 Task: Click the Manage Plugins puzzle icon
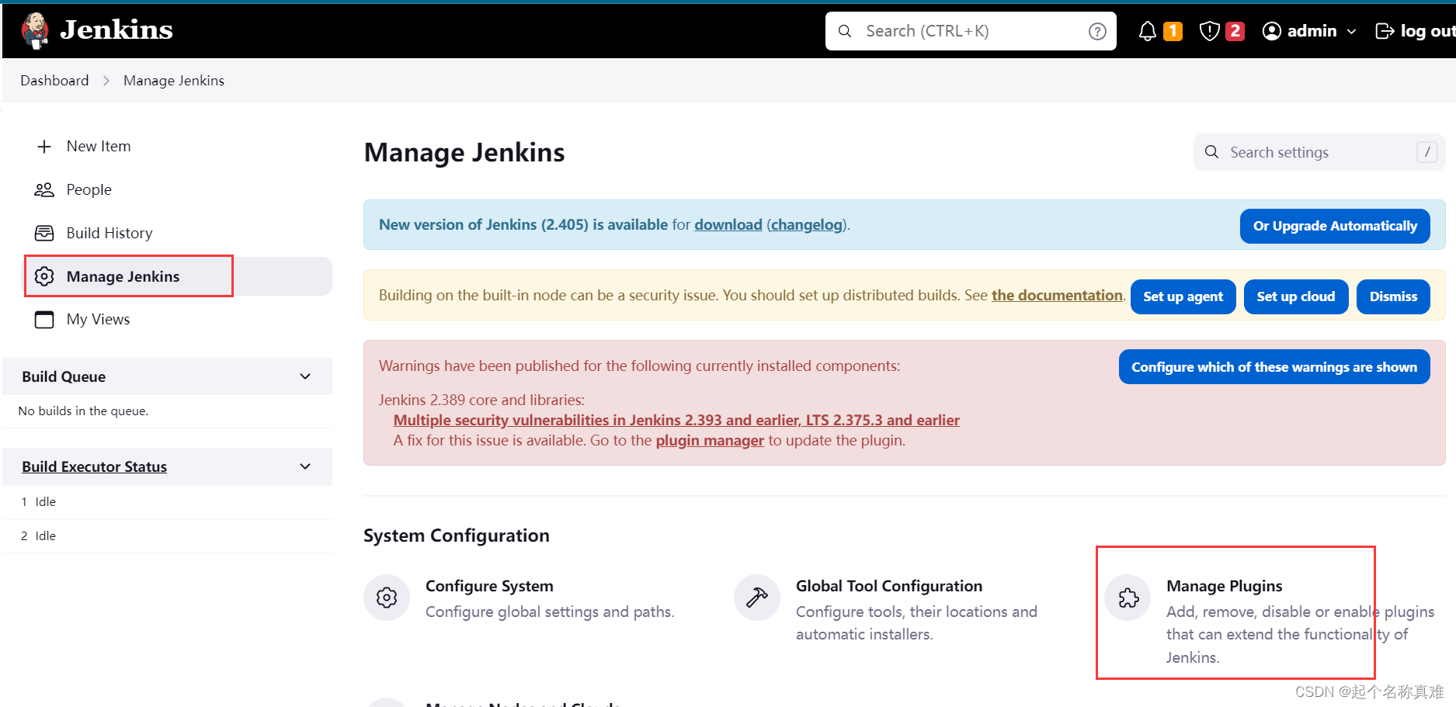[x=1128, y=598]
